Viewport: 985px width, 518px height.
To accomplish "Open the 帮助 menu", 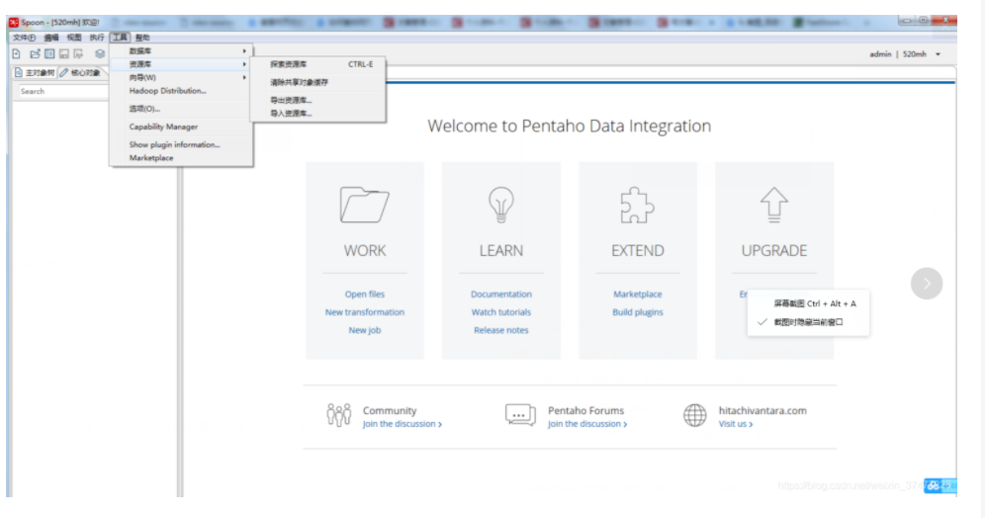I will [142, 38].
